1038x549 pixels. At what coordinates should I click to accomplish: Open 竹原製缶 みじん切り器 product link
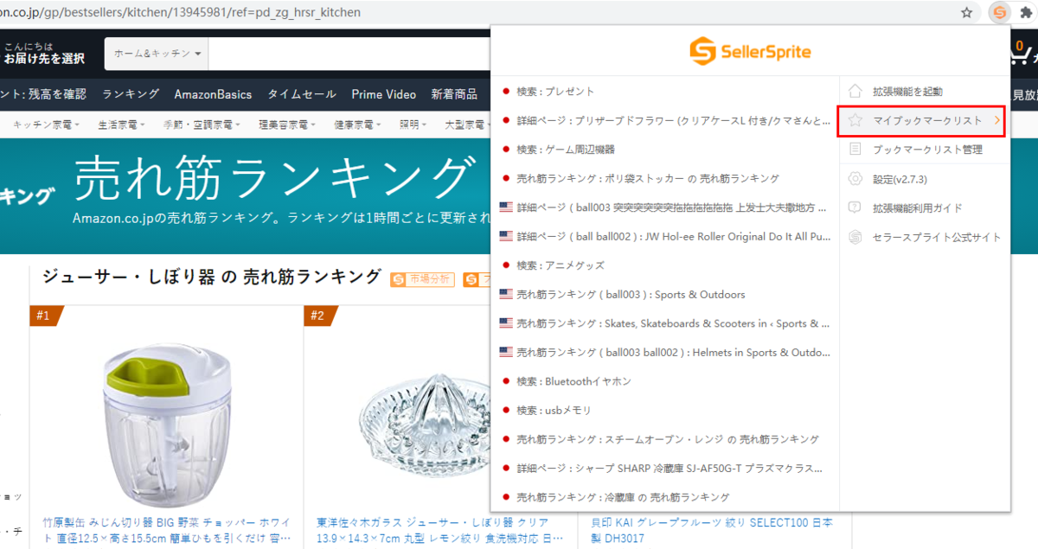(167, 530)
